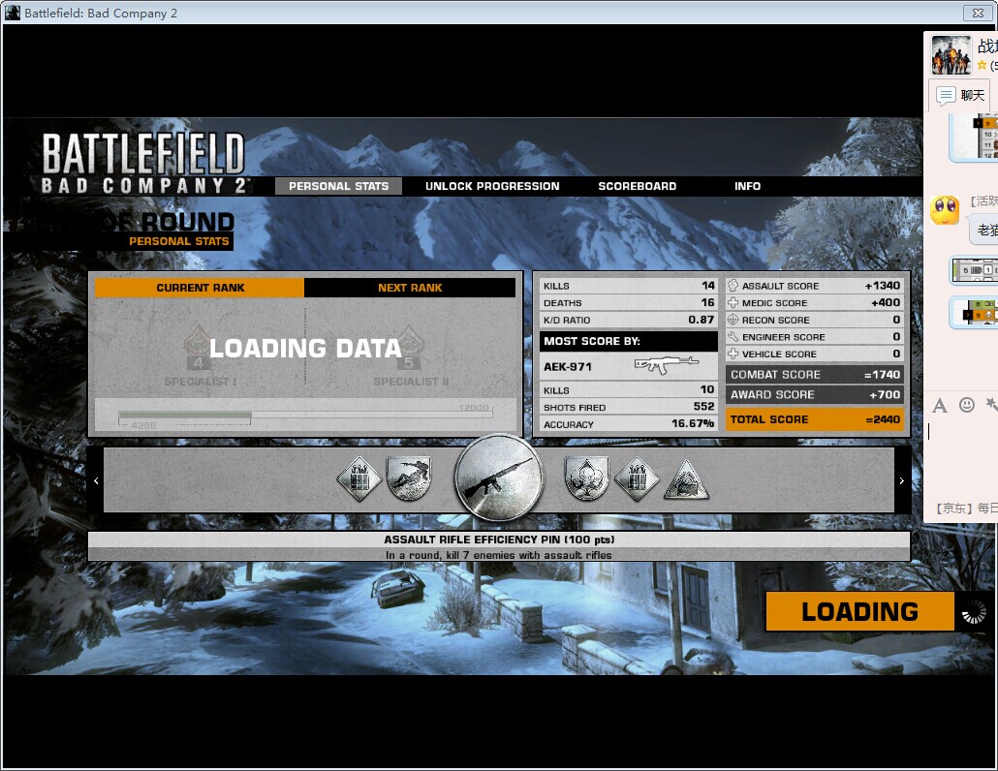Close the Battlefield: Bad Company 2 window

pos(978,13)
